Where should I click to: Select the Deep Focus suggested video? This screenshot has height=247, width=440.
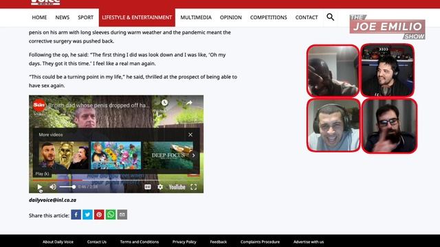[168, 155]
